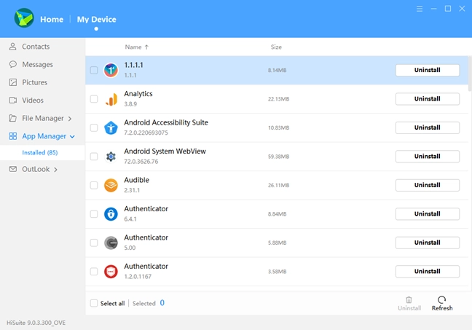Click the HiSuite 9.0.3.300_OVE version text
Viewport: 472px width, 330px height.
point(36,323)
